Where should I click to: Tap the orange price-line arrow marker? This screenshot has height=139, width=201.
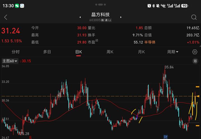tap(198, 96)
